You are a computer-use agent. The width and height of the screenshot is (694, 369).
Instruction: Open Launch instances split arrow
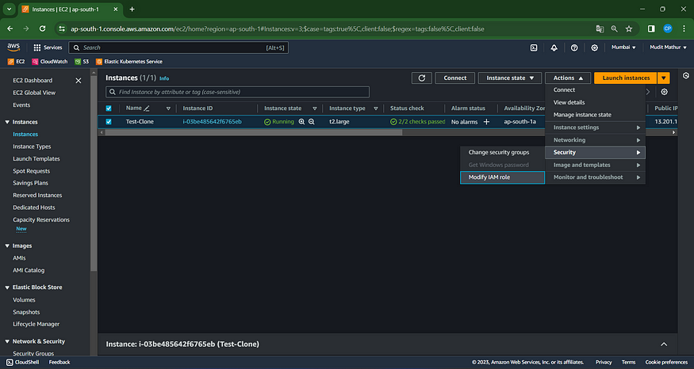tap(663, 78)
